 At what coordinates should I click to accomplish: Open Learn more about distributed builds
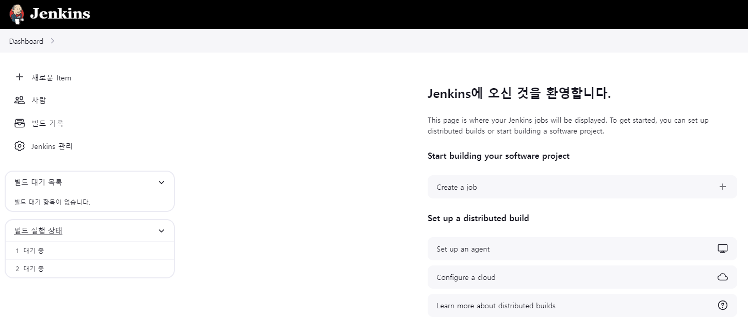tap(582, 306)
